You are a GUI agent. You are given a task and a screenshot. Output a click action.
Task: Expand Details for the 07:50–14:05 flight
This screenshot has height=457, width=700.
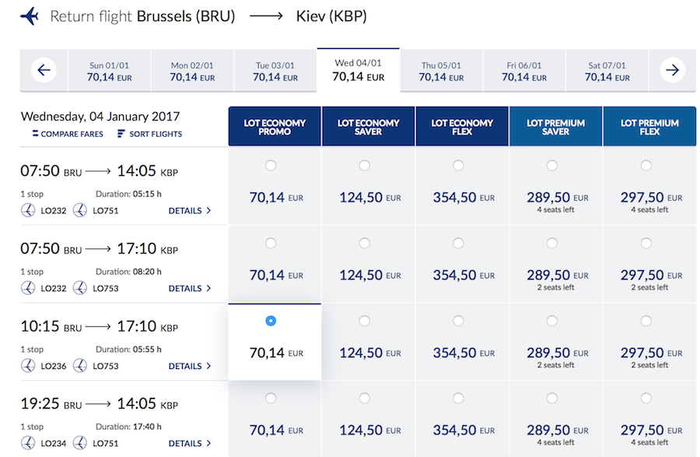[189, 211]
